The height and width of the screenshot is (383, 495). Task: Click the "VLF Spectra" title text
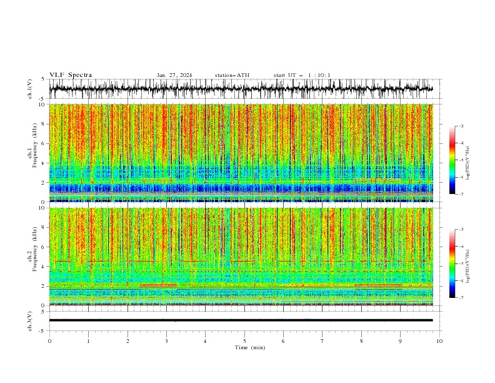pyautogui.click(x=71, y=75)
